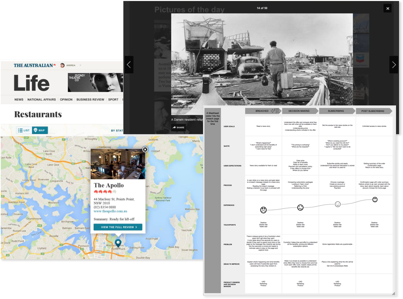The image size is (403, 299).
Task: Close The Apollo map popup
Action: [145, 149]
